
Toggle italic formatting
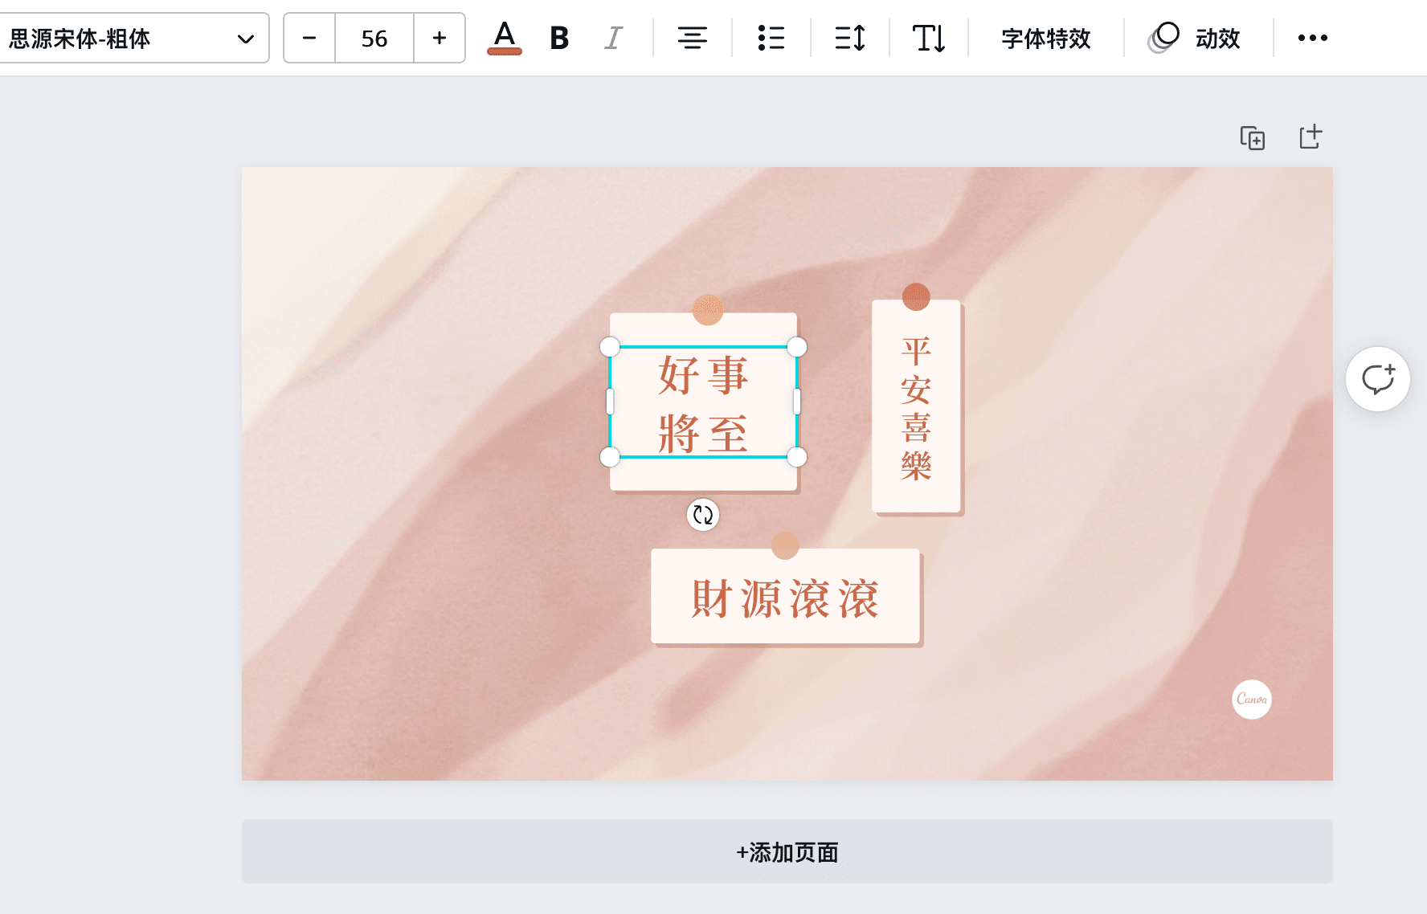[x=613, y=38]
